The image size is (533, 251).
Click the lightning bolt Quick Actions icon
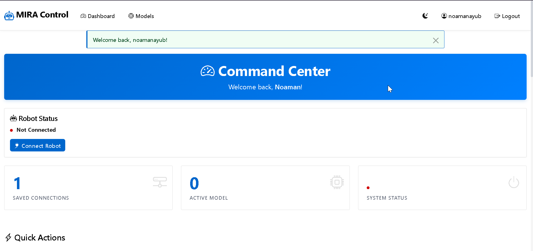tap(8, 237)
